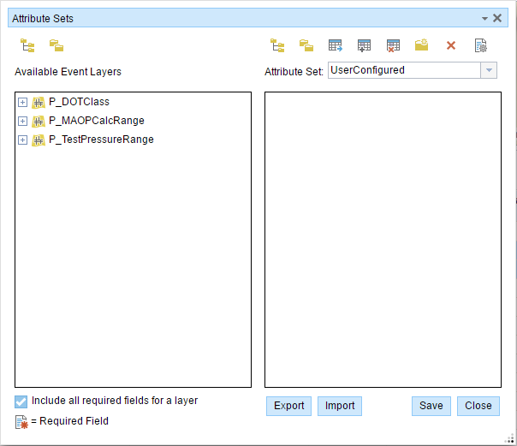Click the document properties icon in toolbar
Image resolution: width=517 pixels, height=446 pixels.
click(480, 45)
